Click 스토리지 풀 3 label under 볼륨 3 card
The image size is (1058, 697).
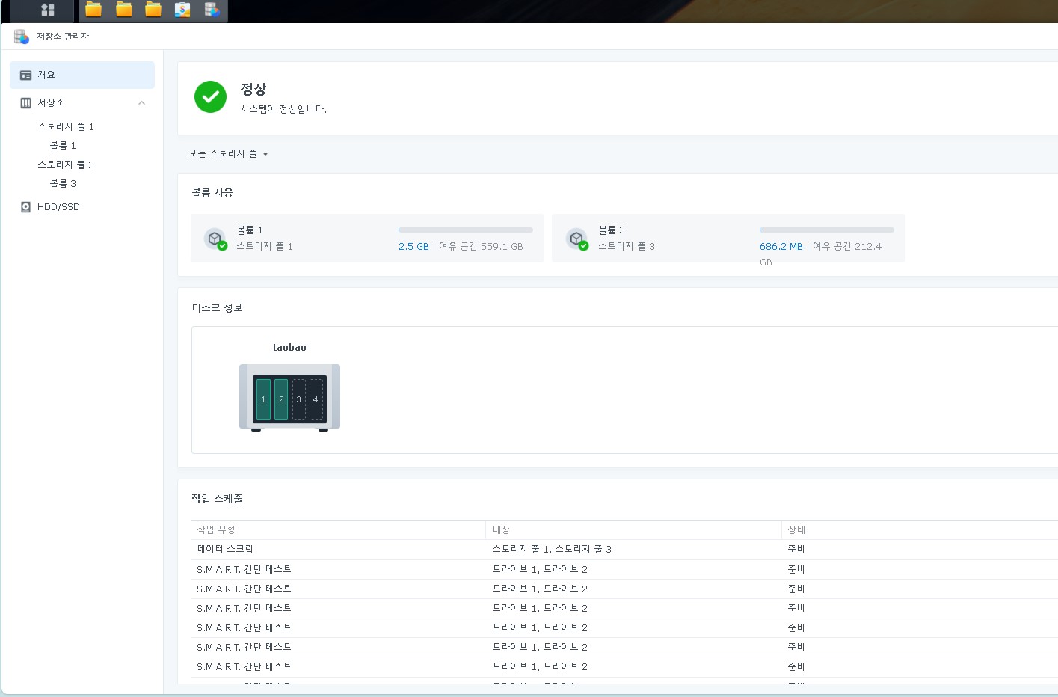coord(627,246)
